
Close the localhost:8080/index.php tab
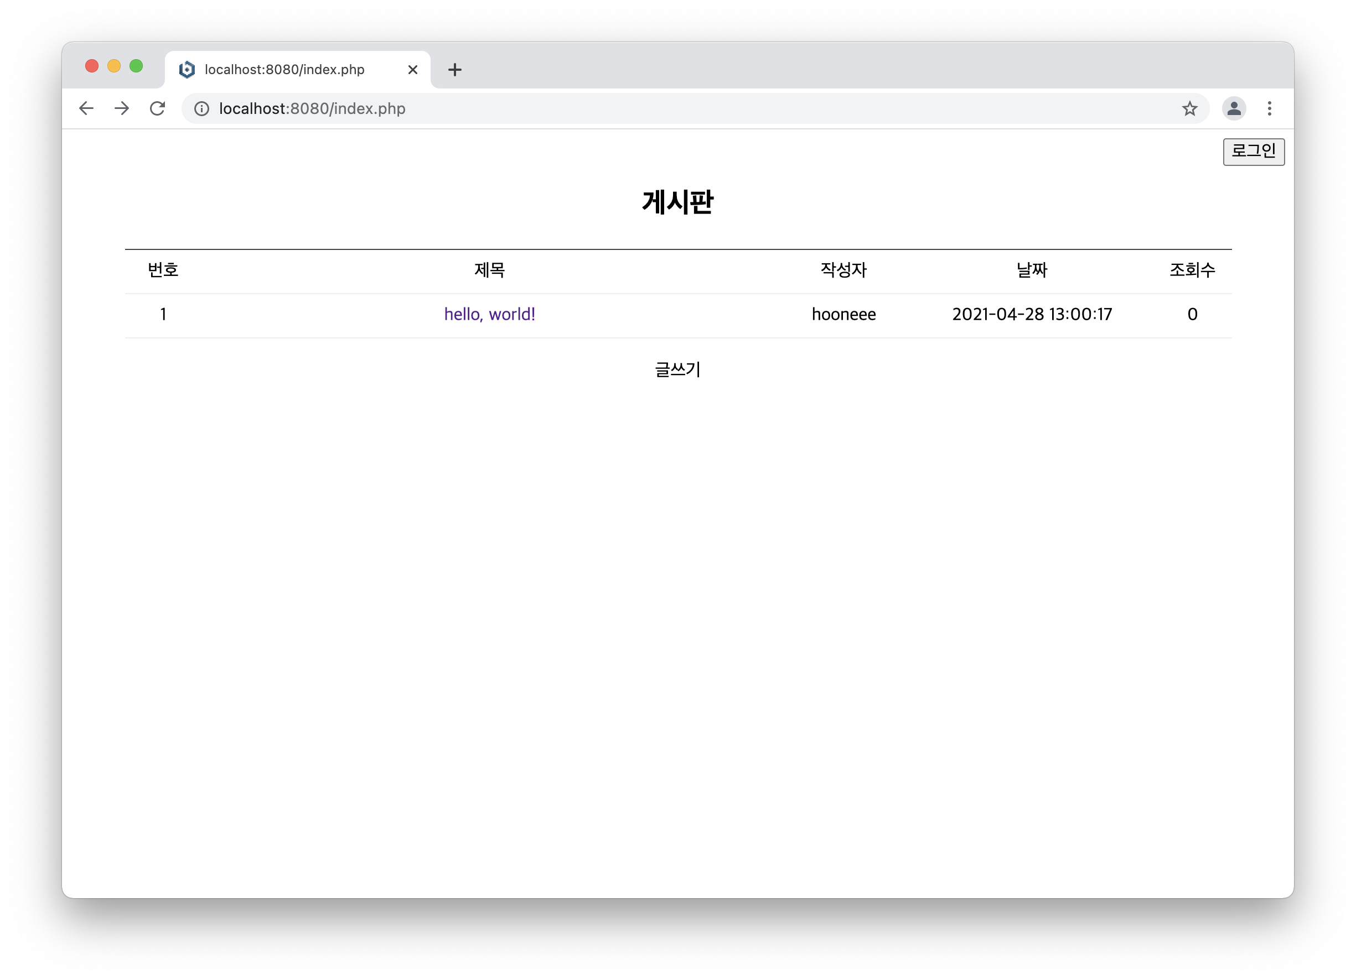pos(412,70)
